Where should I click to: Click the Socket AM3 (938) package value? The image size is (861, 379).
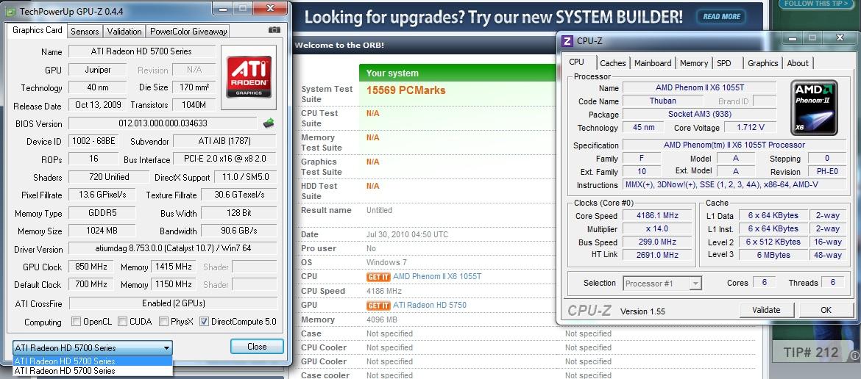pyautogui.click(x=699, y=115)
